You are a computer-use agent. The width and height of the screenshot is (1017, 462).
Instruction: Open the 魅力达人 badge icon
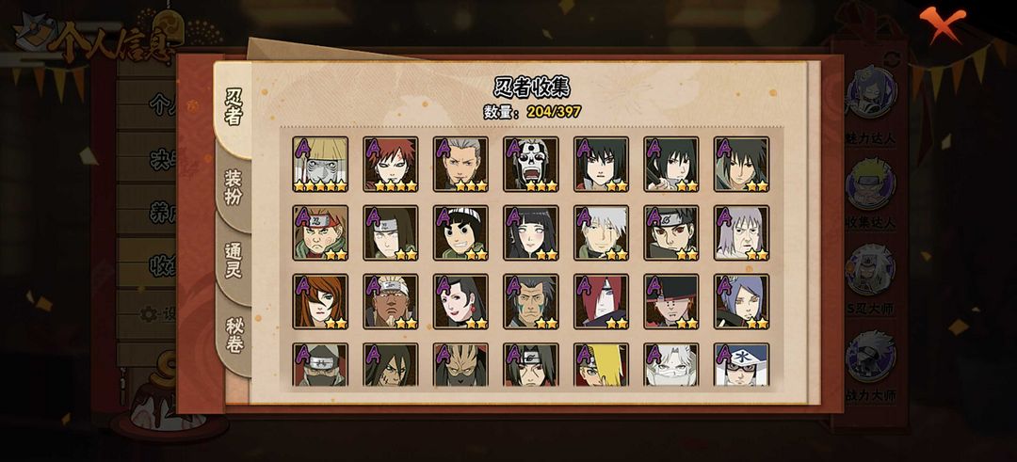(x=871, y=92)
